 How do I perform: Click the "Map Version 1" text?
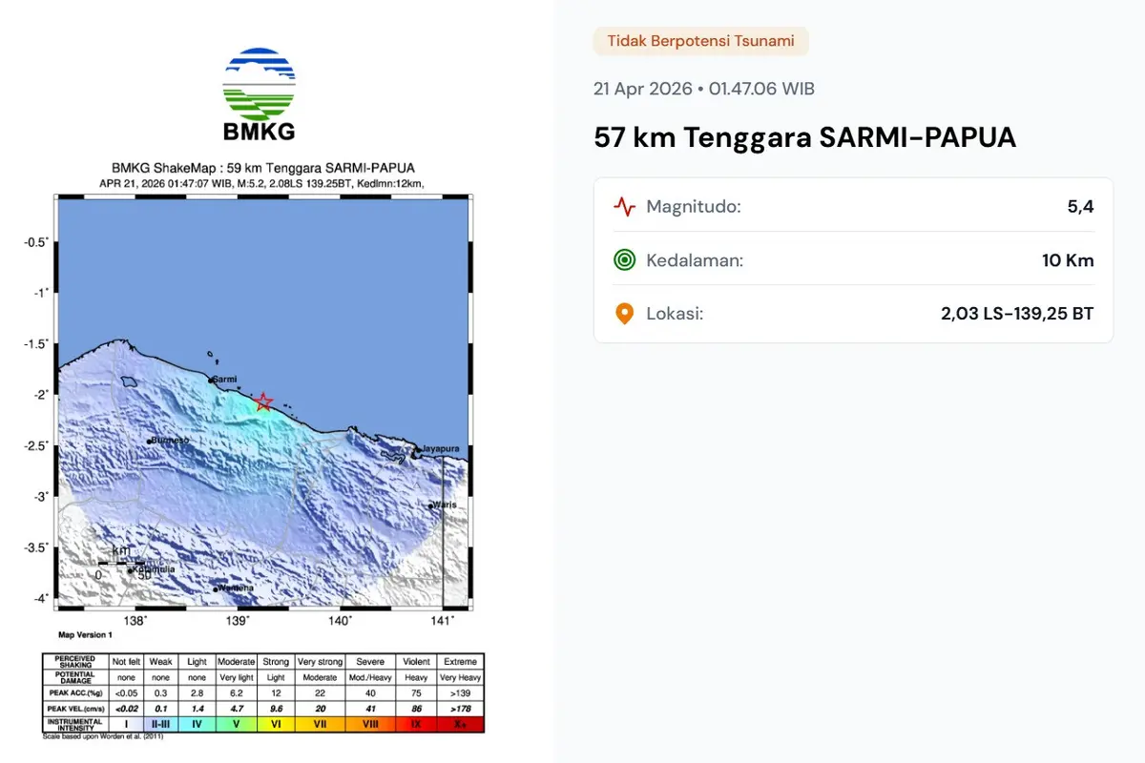[x=85, y=634]
